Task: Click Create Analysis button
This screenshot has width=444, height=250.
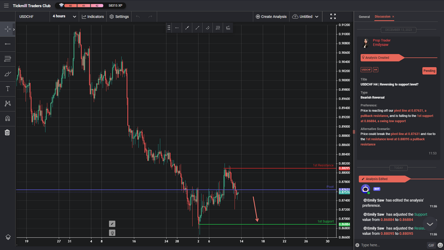Action: pyautogui.click(x=271, y=17)
